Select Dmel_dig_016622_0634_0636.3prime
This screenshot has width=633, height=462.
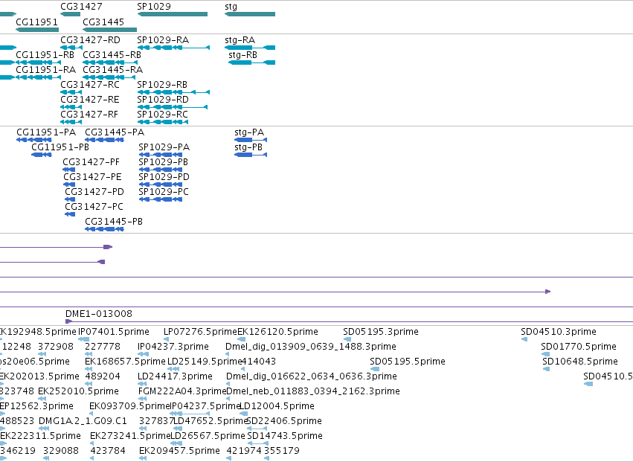[x=311, y=376]
